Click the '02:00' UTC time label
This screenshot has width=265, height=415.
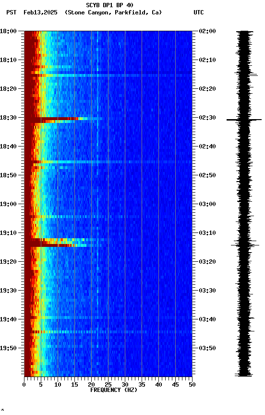(x=207, y=31)
